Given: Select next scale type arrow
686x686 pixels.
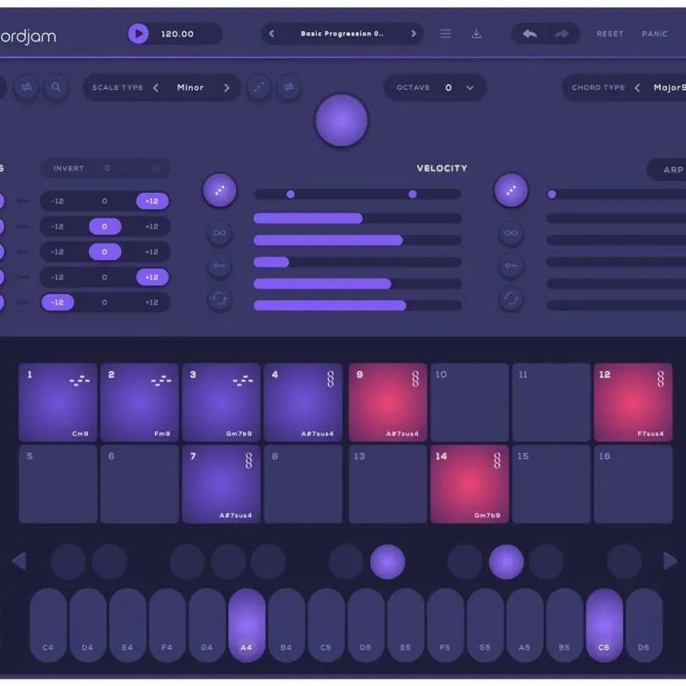Looking at the screenshot, I should pos(227,87).
